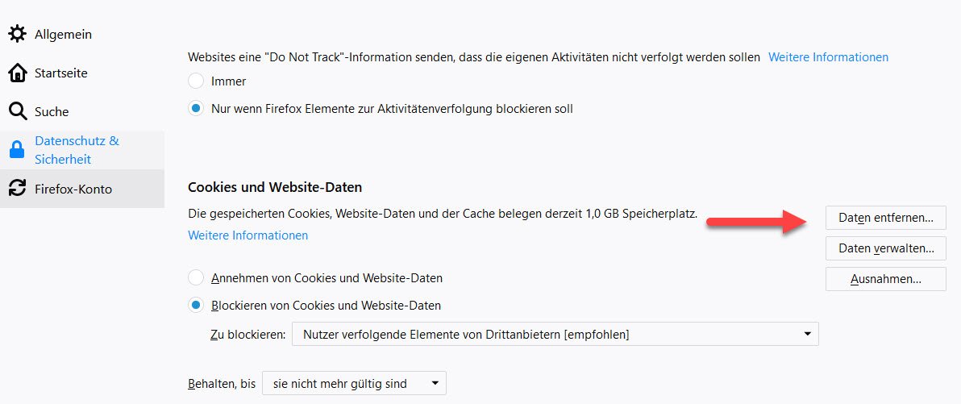The image size is (961, 404).
Task: Click the Startseite house icon
Action: pyautogui.click(x=17, y=73)
